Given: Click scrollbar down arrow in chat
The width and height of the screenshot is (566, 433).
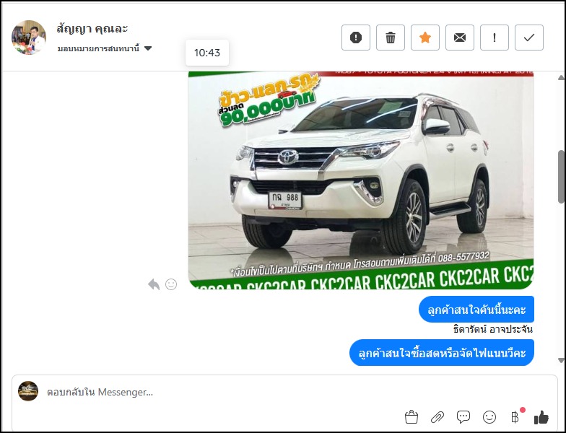Looking at the screenshot, I should (560, 360).
